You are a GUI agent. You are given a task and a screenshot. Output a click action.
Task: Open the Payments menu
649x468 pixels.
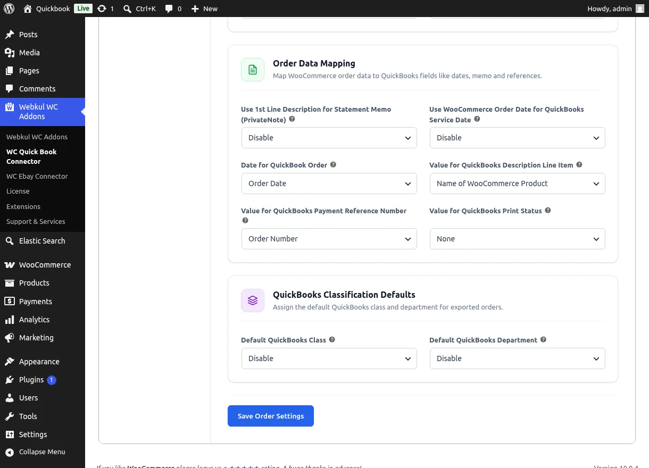(x=43, y=302)
